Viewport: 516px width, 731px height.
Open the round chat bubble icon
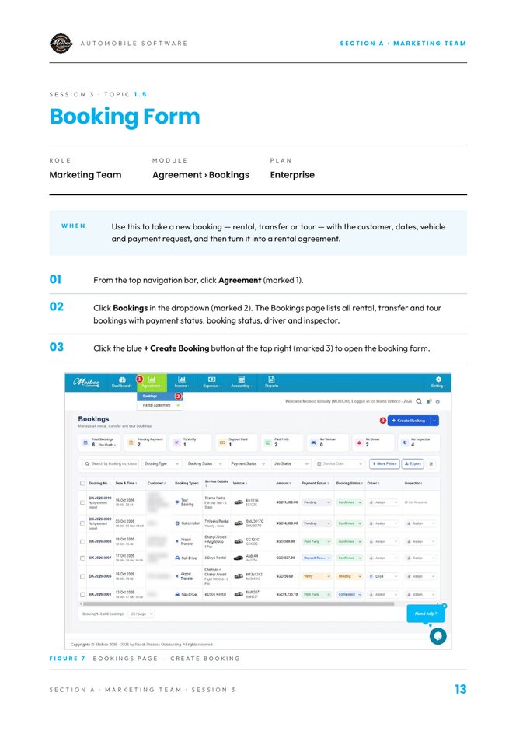(438, 636)
